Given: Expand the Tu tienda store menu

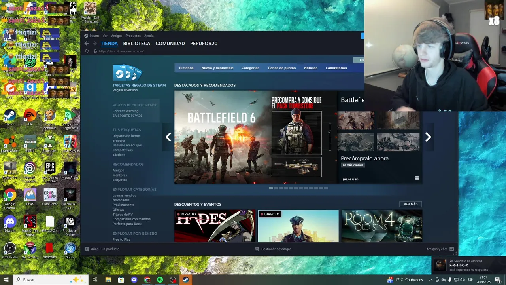Looking at the screenshot, I should click(x=186, y=68).
